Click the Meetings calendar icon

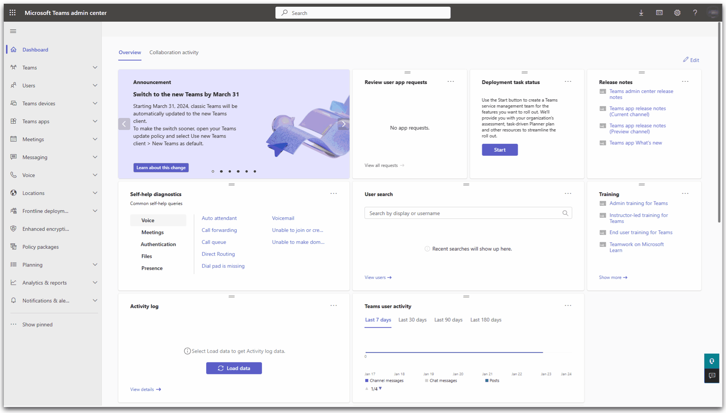[x=13, y=139]
